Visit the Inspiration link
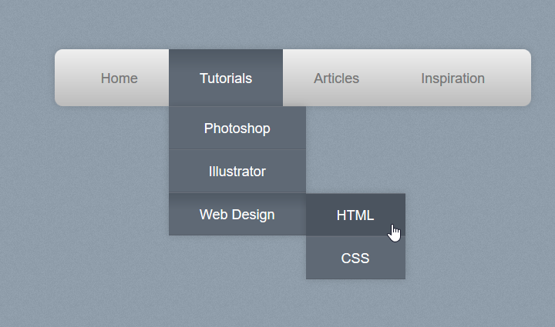The image size is (555, 327). 452,78
